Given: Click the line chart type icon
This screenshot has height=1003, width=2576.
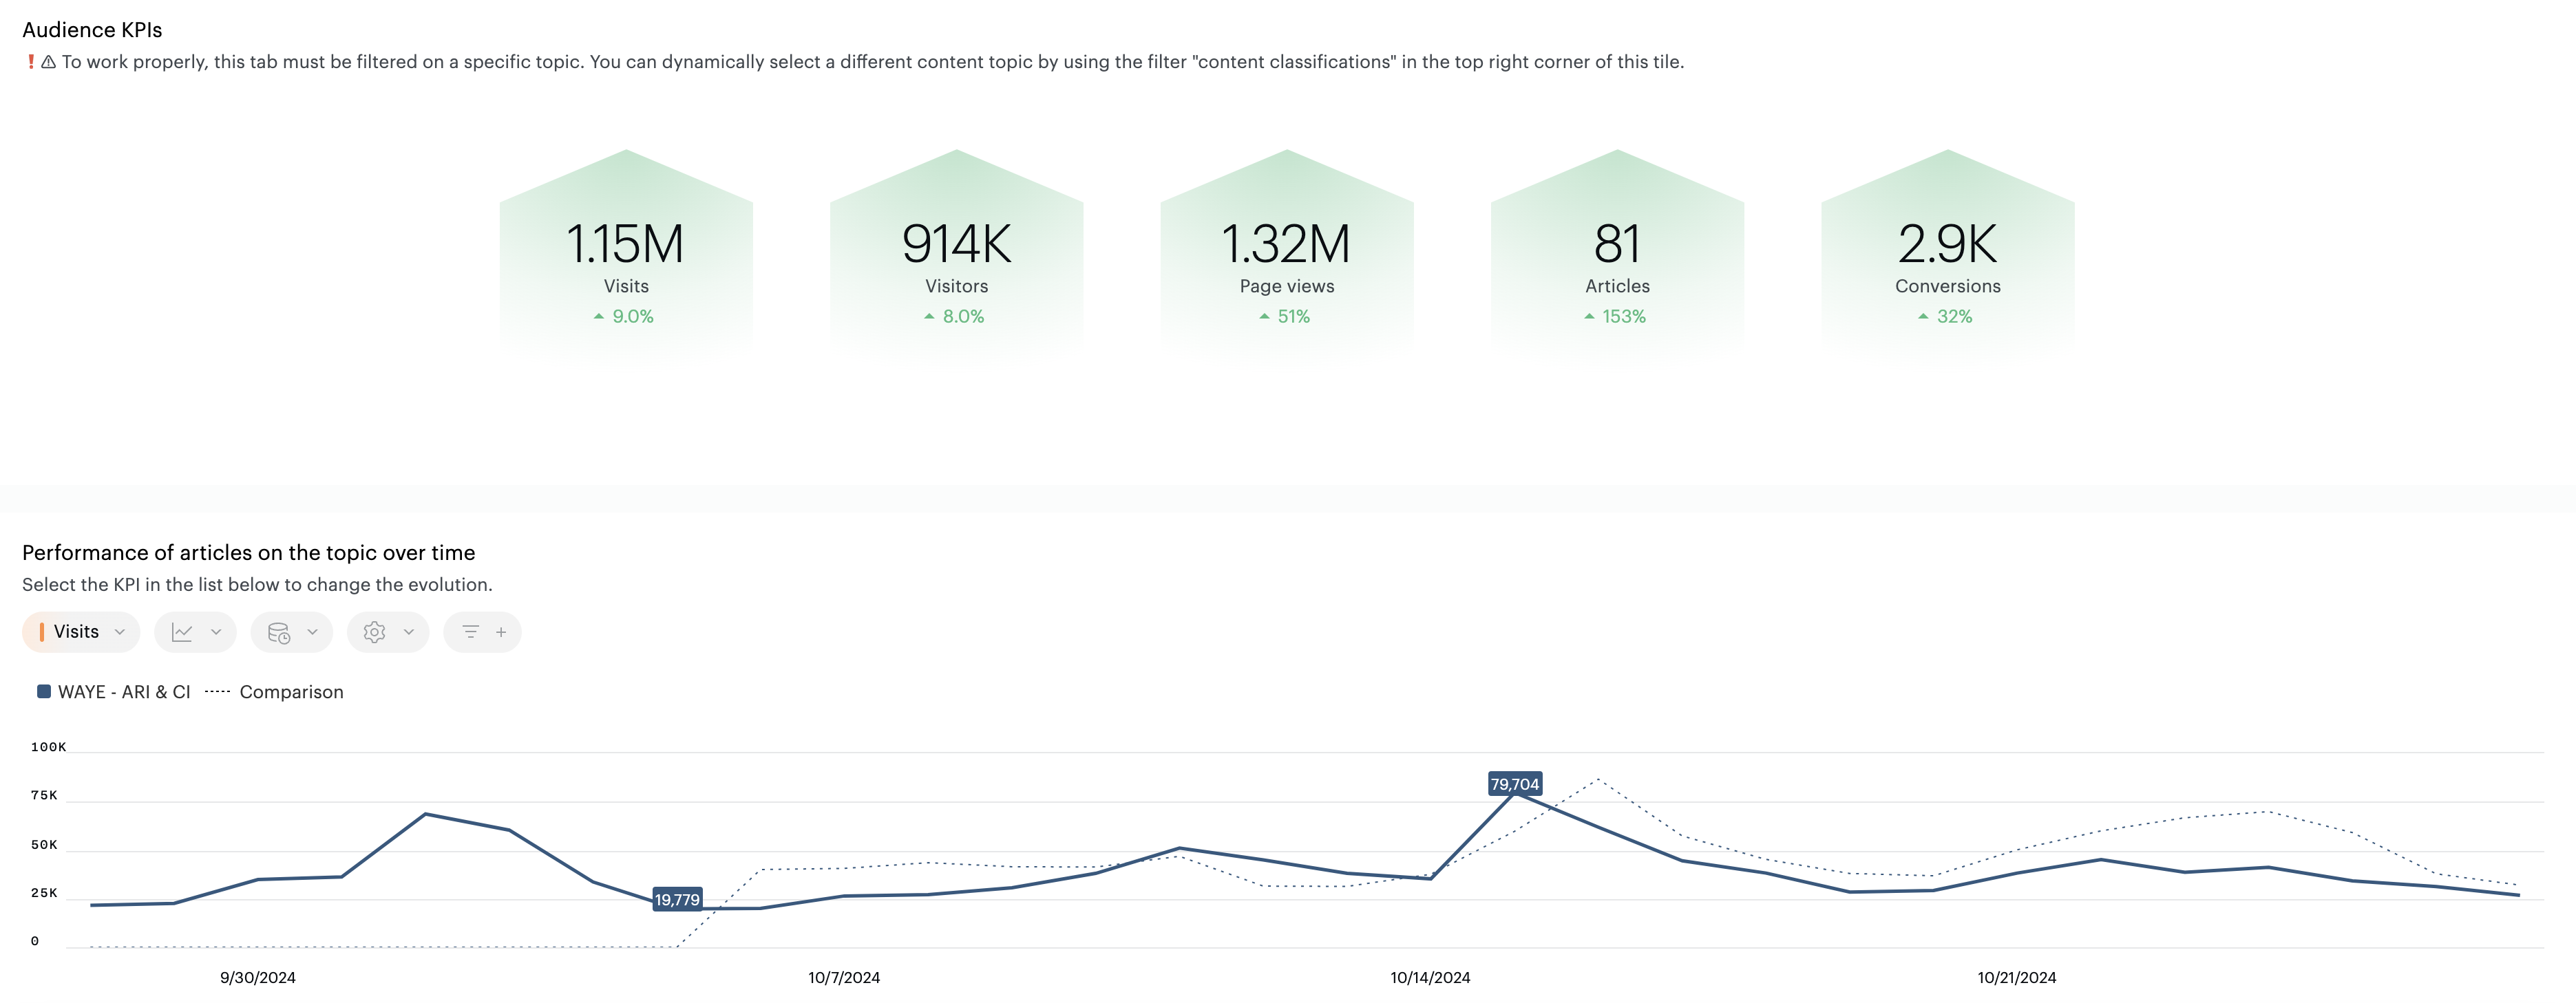Looking at the screenshot, I should coord(182,632).
